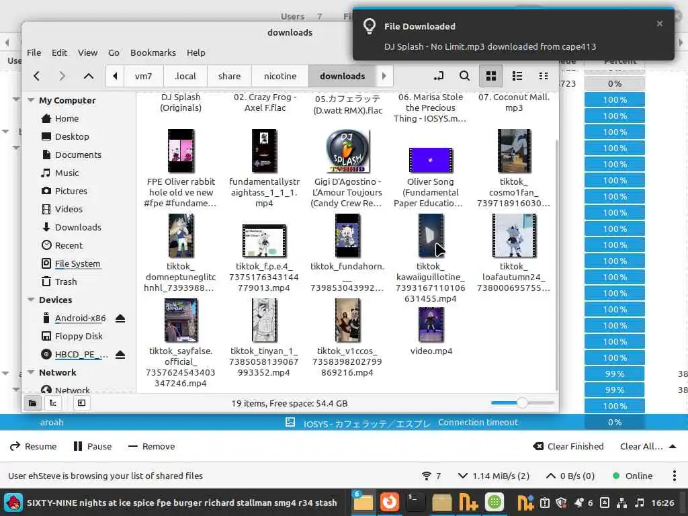Show tree view in the sidebar
Viewport: 688px width, 516px height.
(52, 403)
